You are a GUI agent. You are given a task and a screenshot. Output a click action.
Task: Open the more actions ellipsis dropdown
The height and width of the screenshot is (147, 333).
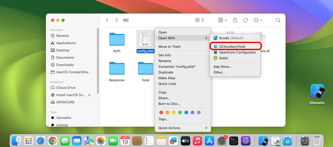click(258, 20)
